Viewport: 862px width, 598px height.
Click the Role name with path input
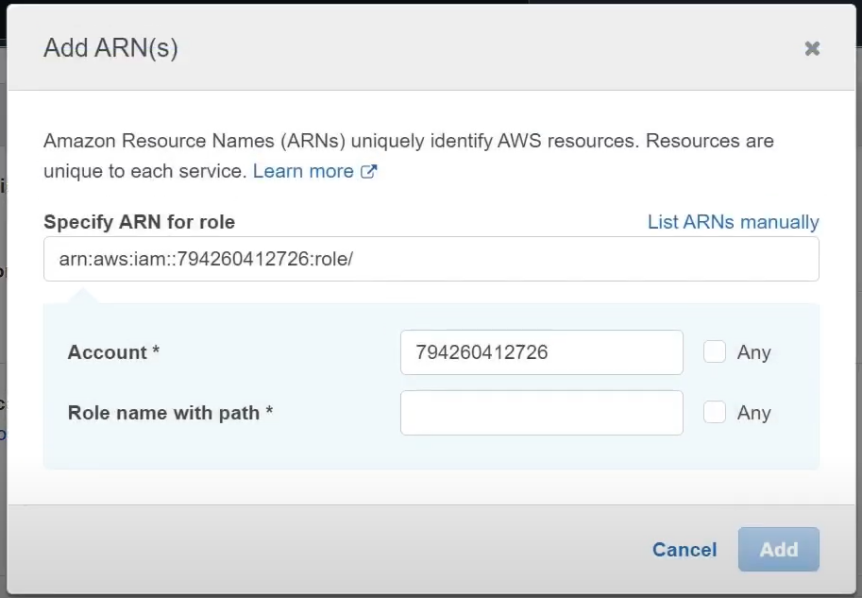pos(542,413)
